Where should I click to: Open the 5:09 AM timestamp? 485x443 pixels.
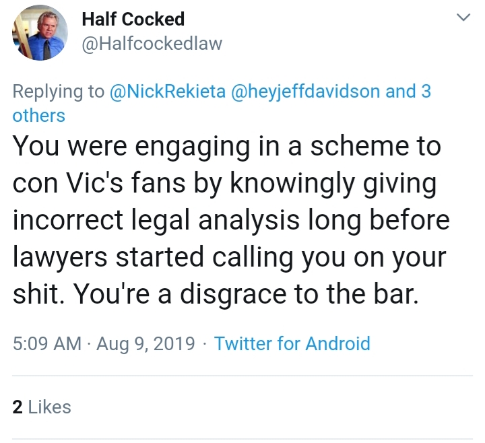coord(47,344)
